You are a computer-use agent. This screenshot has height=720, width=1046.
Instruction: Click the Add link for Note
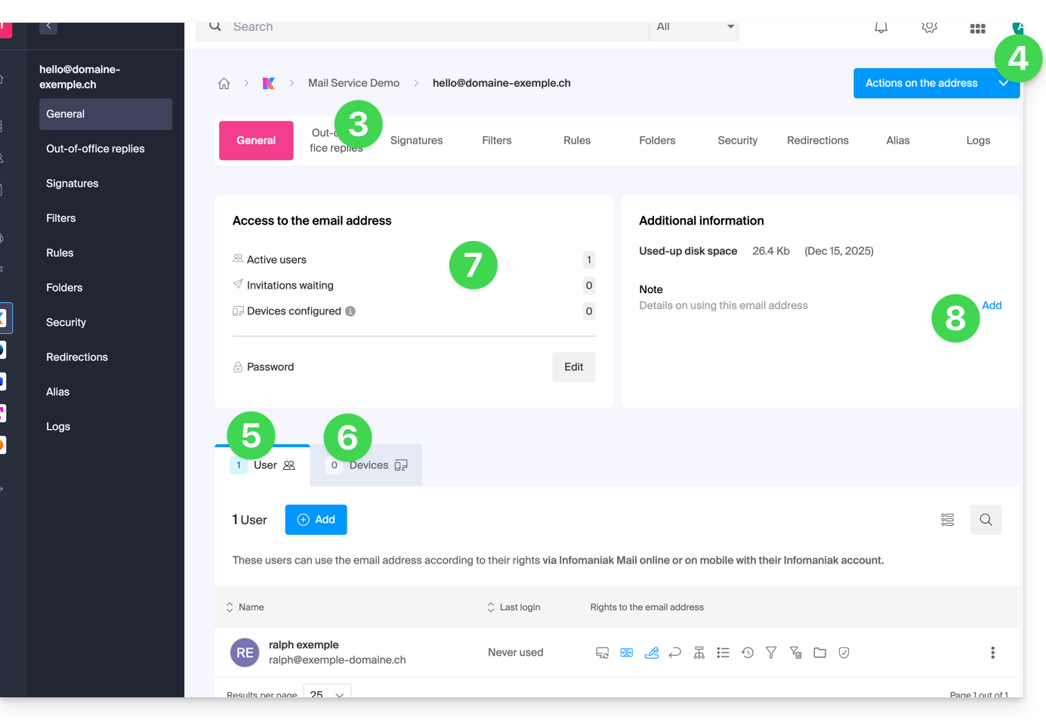pyautogui.click(x=991, y=305)
